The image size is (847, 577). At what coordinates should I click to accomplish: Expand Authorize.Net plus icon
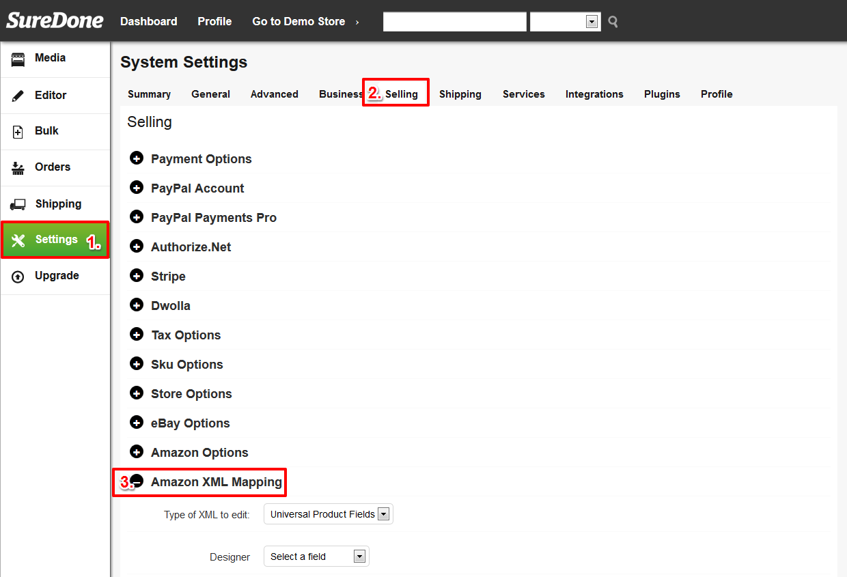pyautogui.click(x=137, y=247)
